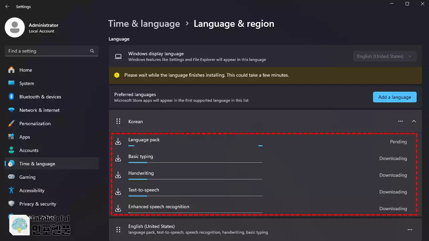Click the Find a setting search box
The image size is (429, 241).
[52, 51]
